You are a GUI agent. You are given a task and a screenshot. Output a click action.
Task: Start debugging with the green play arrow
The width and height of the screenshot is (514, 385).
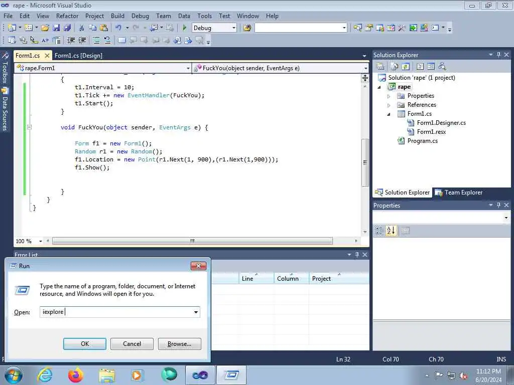[184, 28]
